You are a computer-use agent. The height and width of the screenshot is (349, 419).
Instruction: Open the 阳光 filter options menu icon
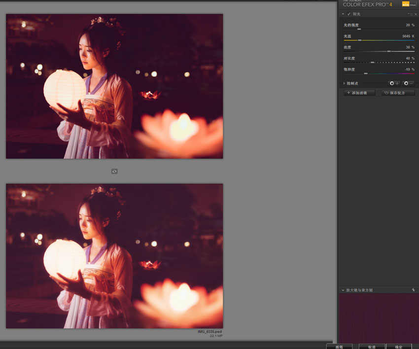click(x=410, y=14)
